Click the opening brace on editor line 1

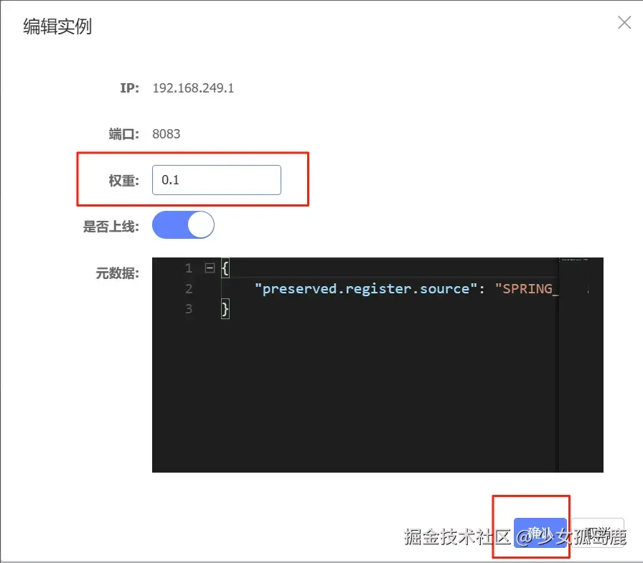click(225, 268)
